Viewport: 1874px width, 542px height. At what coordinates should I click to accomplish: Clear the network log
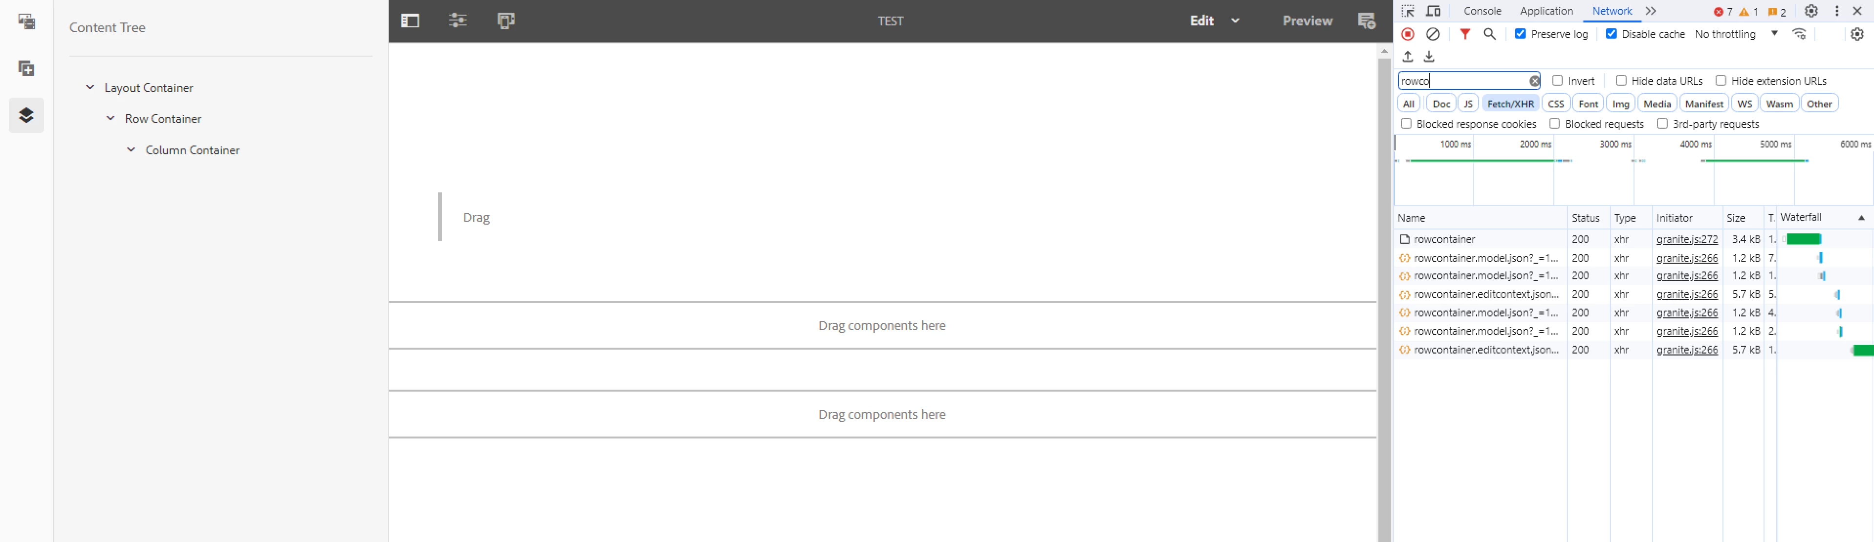click(x=1433, y=34)
